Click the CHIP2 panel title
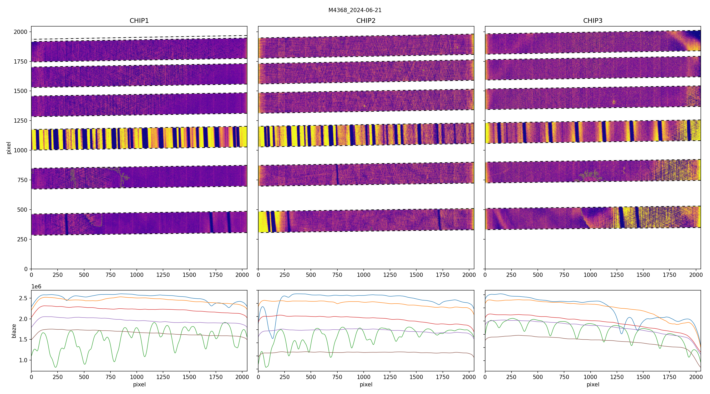 click(366, 21)
